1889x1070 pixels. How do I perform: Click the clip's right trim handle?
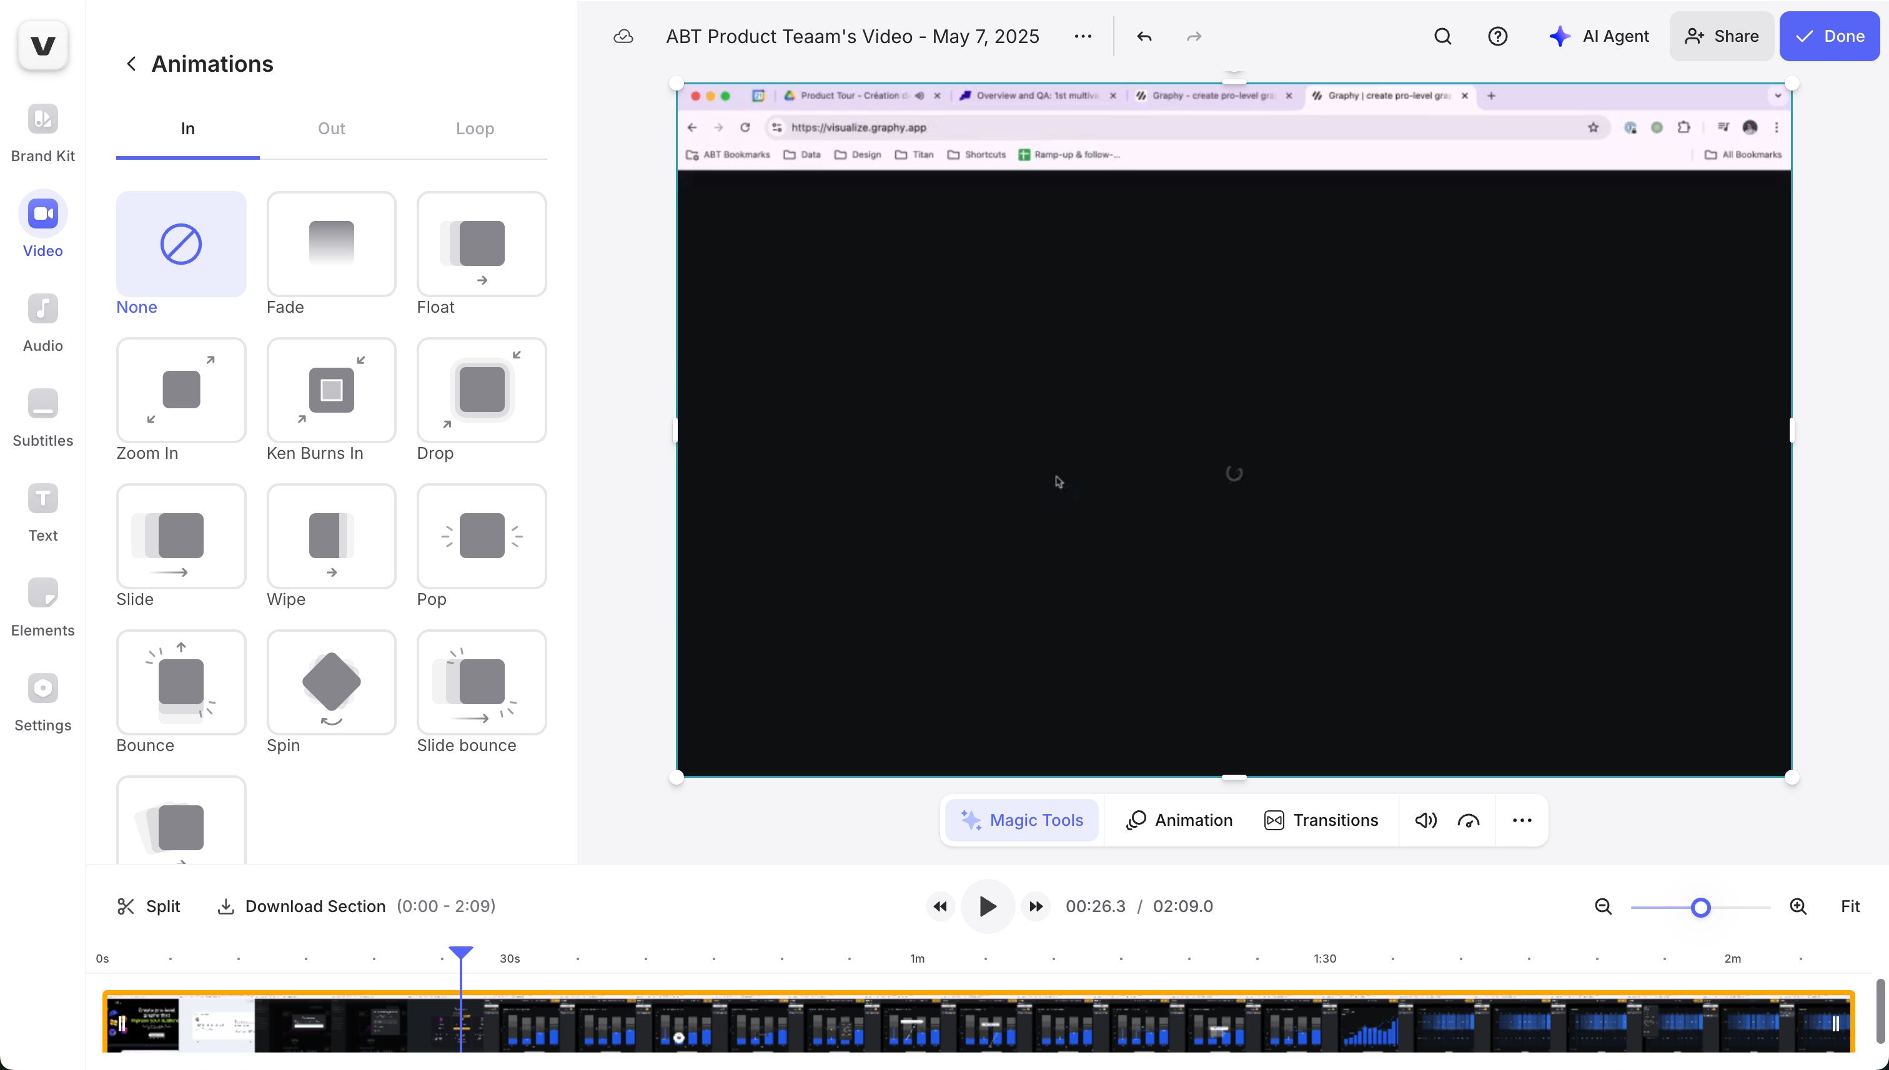tap(1835, 1023)
